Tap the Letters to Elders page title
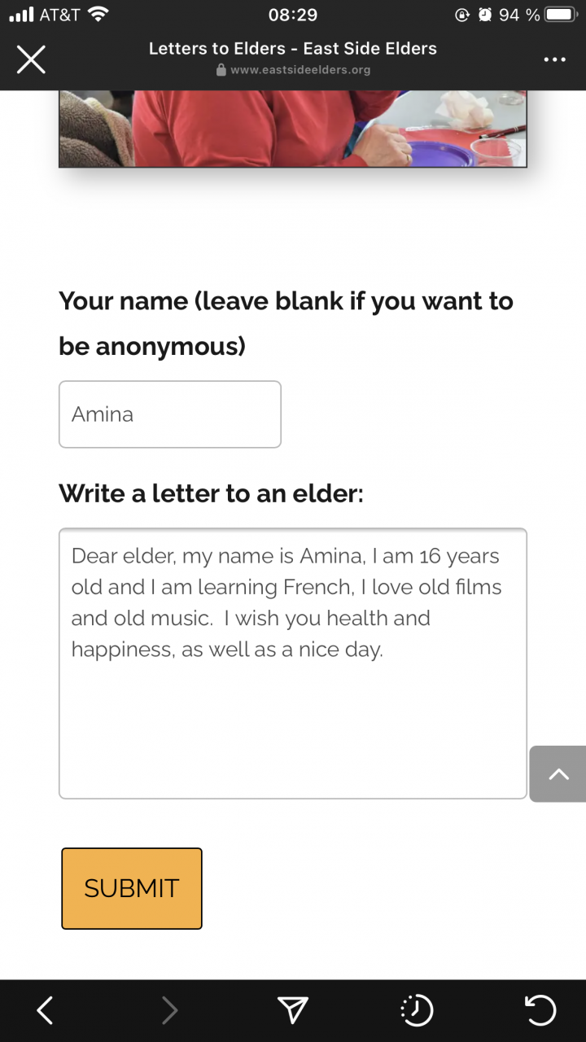Screen dimensions: 586x1042 pos(293,48)
